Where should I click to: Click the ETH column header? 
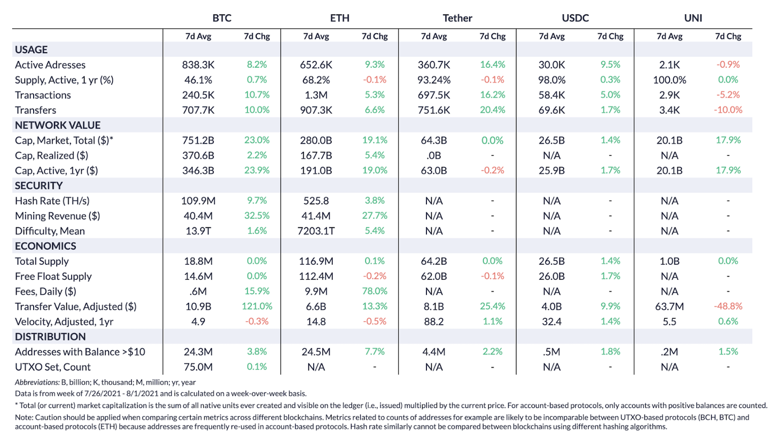(340, 18)
